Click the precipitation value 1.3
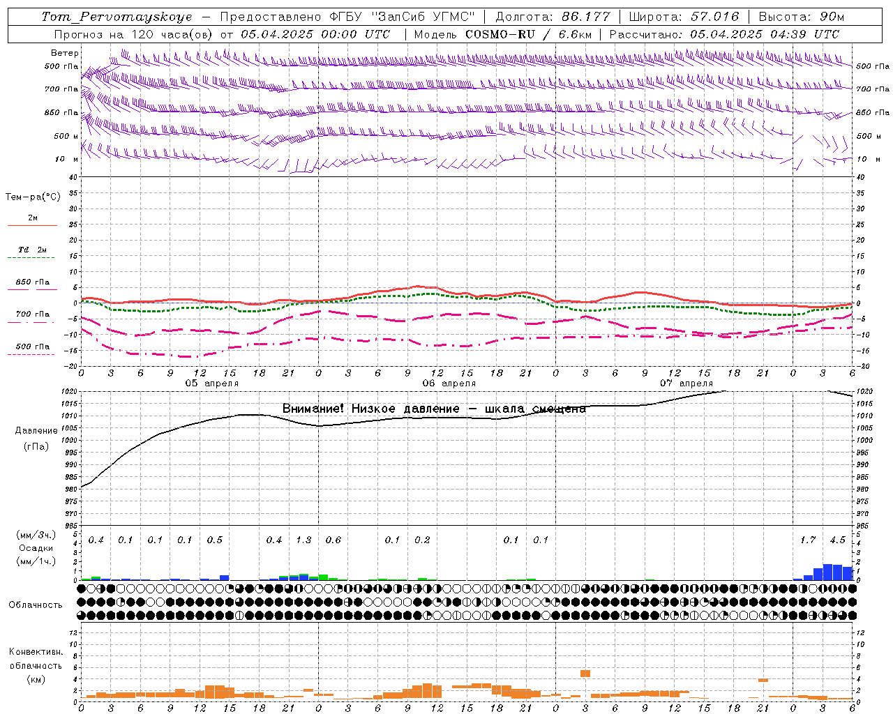The image size is (893, 714). point(304,540)
